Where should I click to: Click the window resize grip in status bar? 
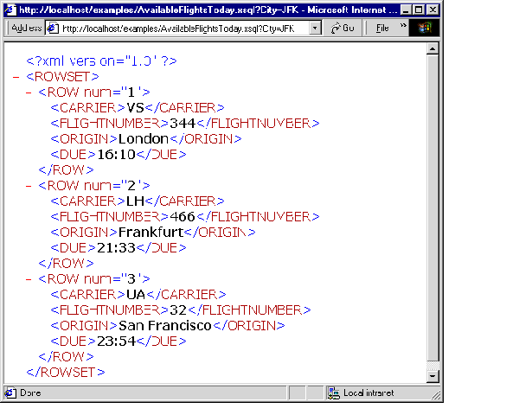point(437,394)
